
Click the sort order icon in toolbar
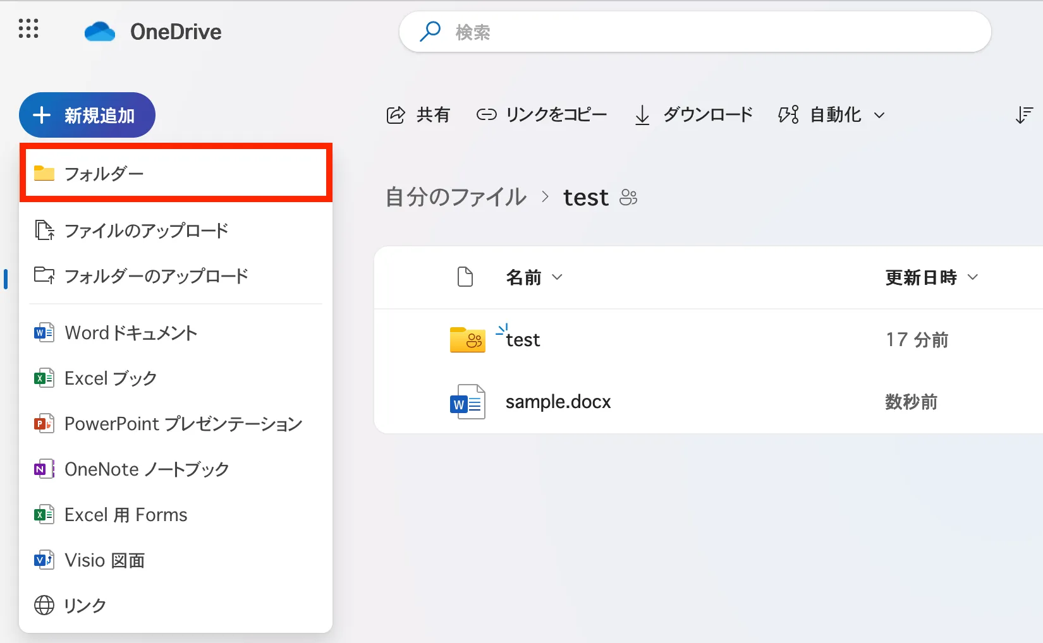1023,115
